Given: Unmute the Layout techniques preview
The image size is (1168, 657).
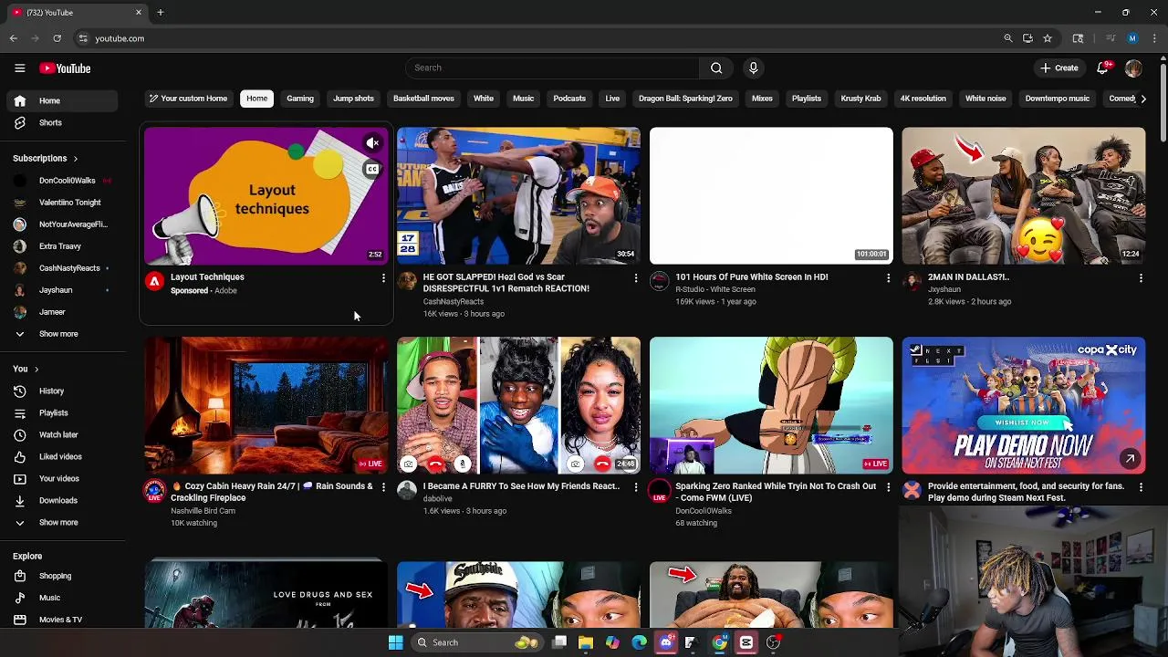Looking at the screenshot, I should click(372, 143).
